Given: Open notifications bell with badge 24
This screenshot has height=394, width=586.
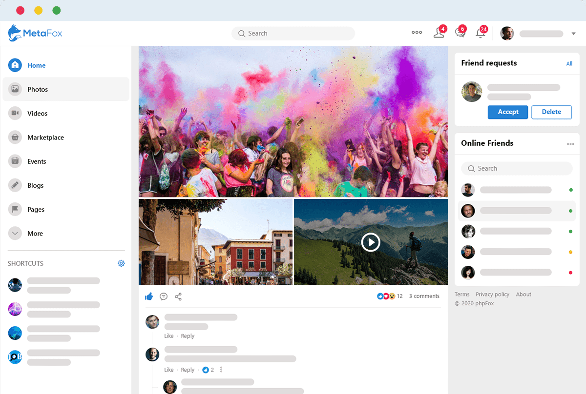Looking at the screenshot, I should pos(481,33).
